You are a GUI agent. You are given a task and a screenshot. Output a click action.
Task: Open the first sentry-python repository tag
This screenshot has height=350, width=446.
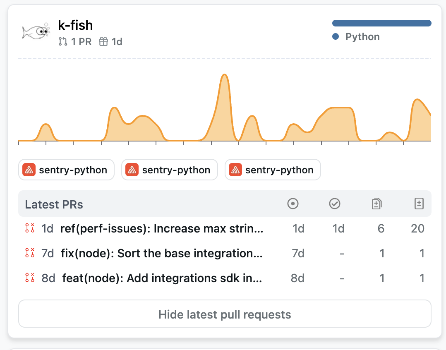(x=66, y=170)
